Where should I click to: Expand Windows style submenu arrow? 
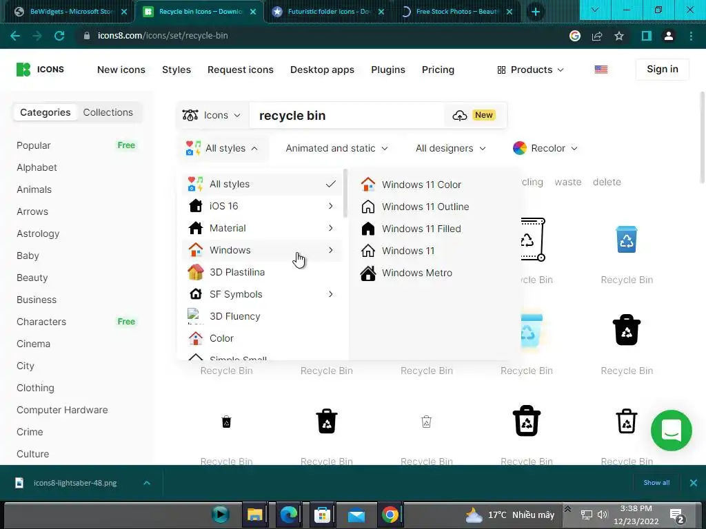(x=330, y=250)
